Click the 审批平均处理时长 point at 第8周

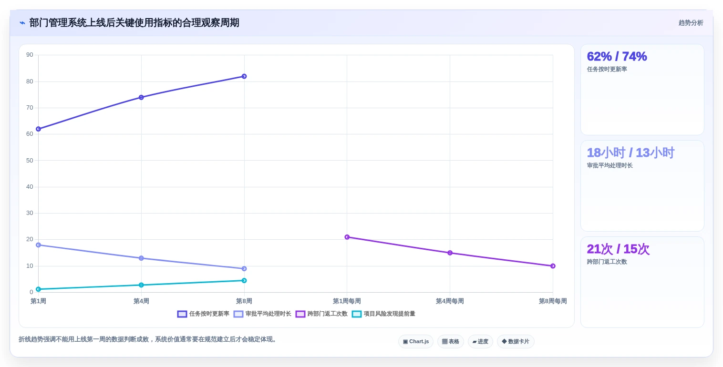244,269
